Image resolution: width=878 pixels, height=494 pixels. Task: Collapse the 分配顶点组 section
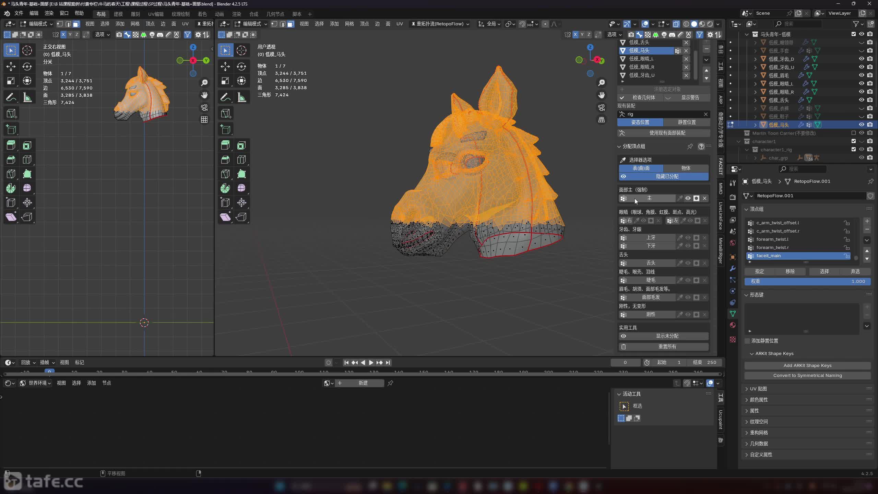pyautogui.click(x=619, y=146)
